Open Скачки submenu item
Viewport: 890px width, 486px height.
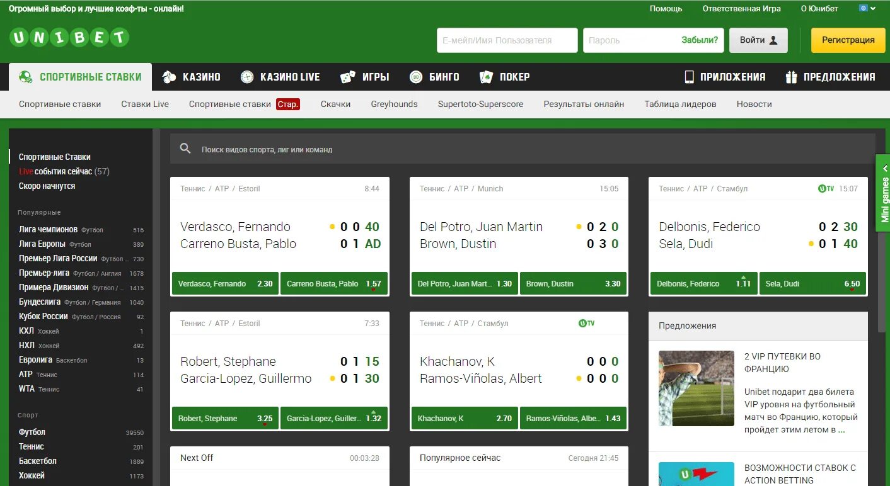pyautogui.click(x=335, y=104)
